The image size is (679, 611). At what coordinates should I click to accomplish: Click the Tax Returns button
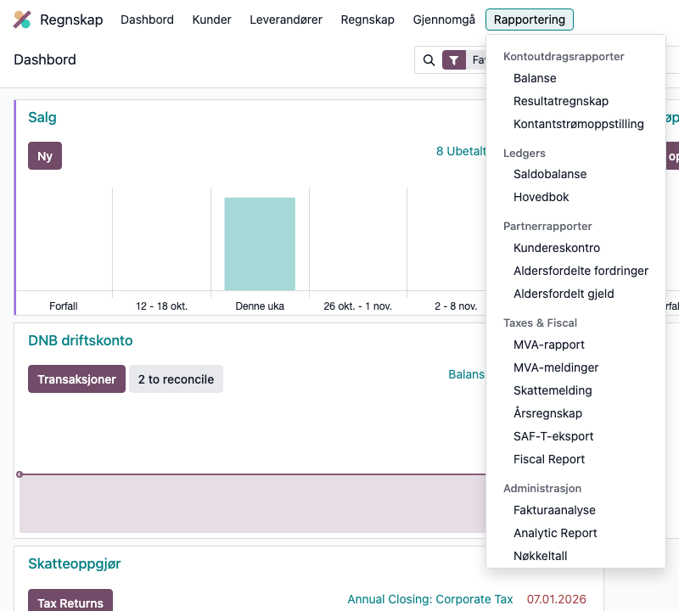(x=70, y=602)
